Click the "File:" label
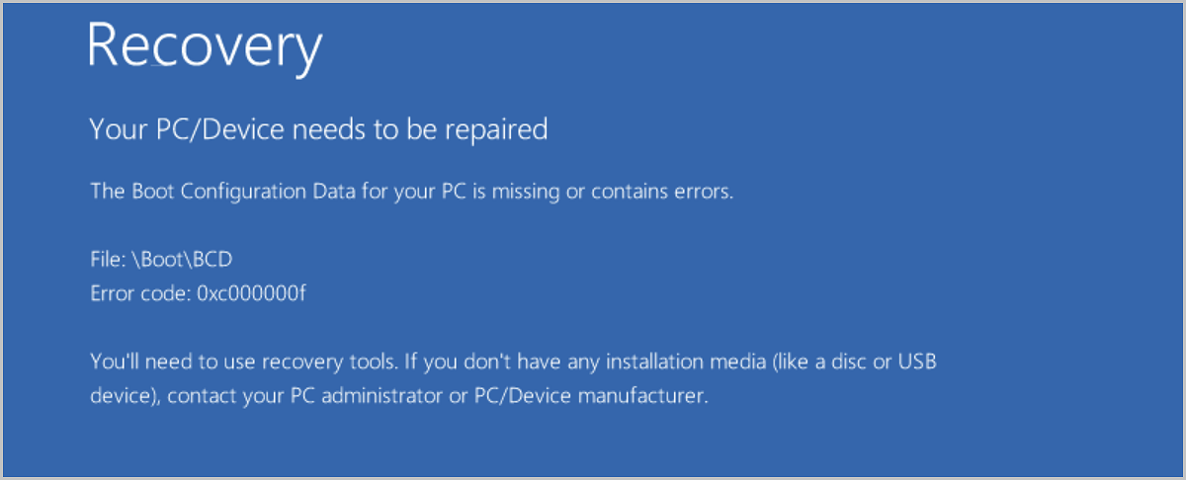The height and width of the screenshot is (480, 1186). pyautogui.click(x=106, y=259)
